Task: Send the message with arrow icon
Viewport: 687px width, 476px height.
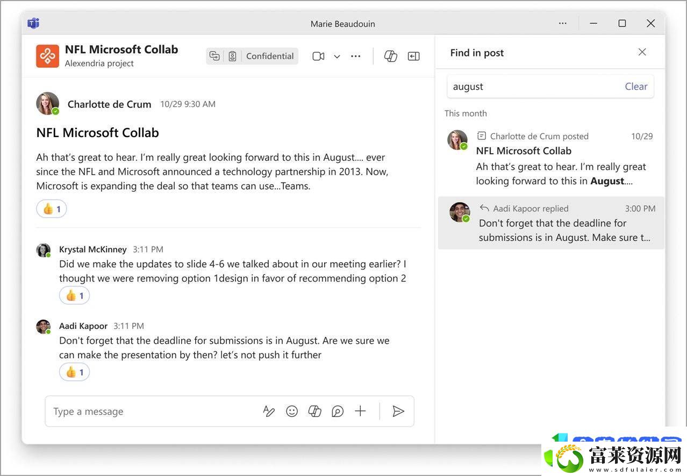Action: point(398,412)
